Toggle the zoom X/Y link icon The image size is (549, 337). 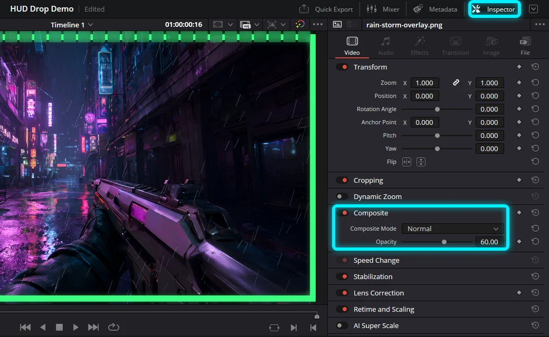point(456,83)
